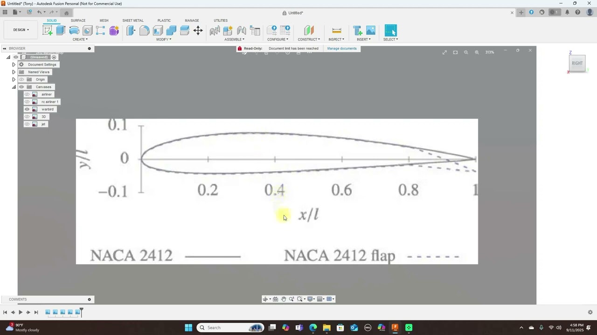Activate the (Unsaved) component radio button
The height and width of the screenshot is (335, 597).
[x=54, y=57]
